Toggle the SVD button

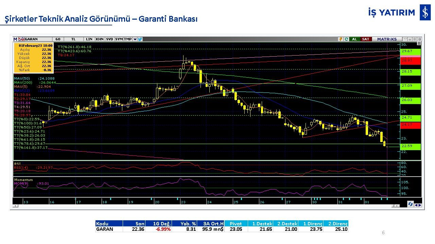click(x=109, y=39)
